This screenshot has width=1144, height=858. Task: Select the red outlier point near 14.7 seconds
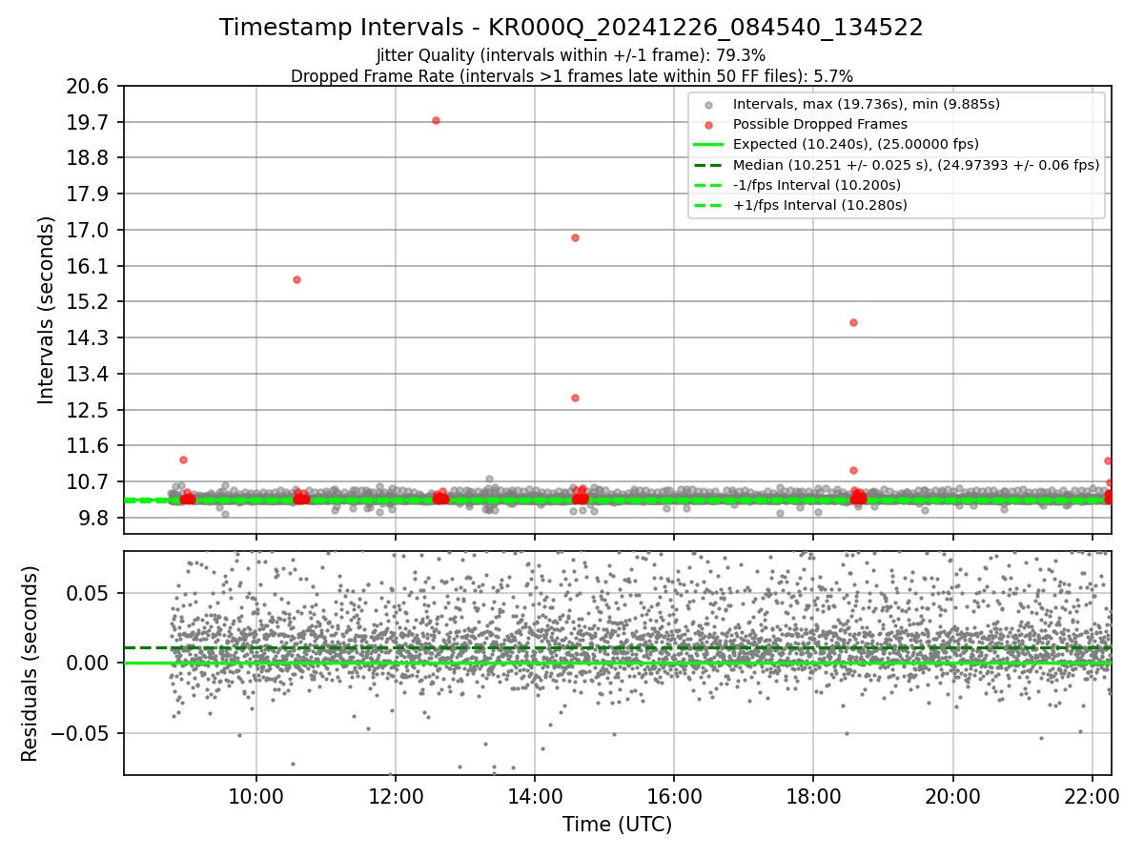click(x=853, y=322)
